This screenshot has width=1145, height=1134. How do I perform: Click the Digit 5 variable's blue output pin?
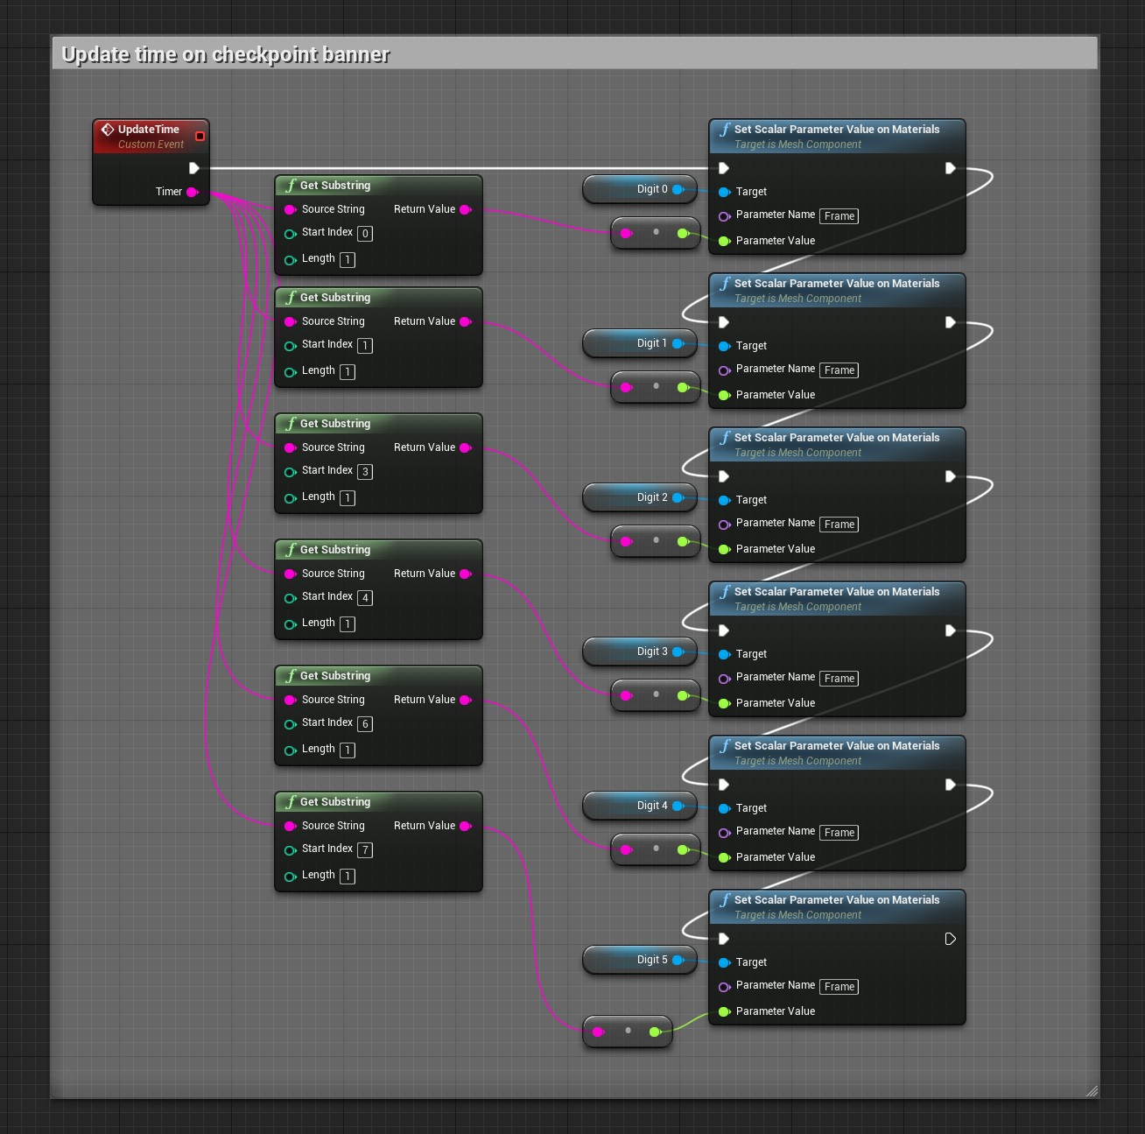(x=678, y=960)
